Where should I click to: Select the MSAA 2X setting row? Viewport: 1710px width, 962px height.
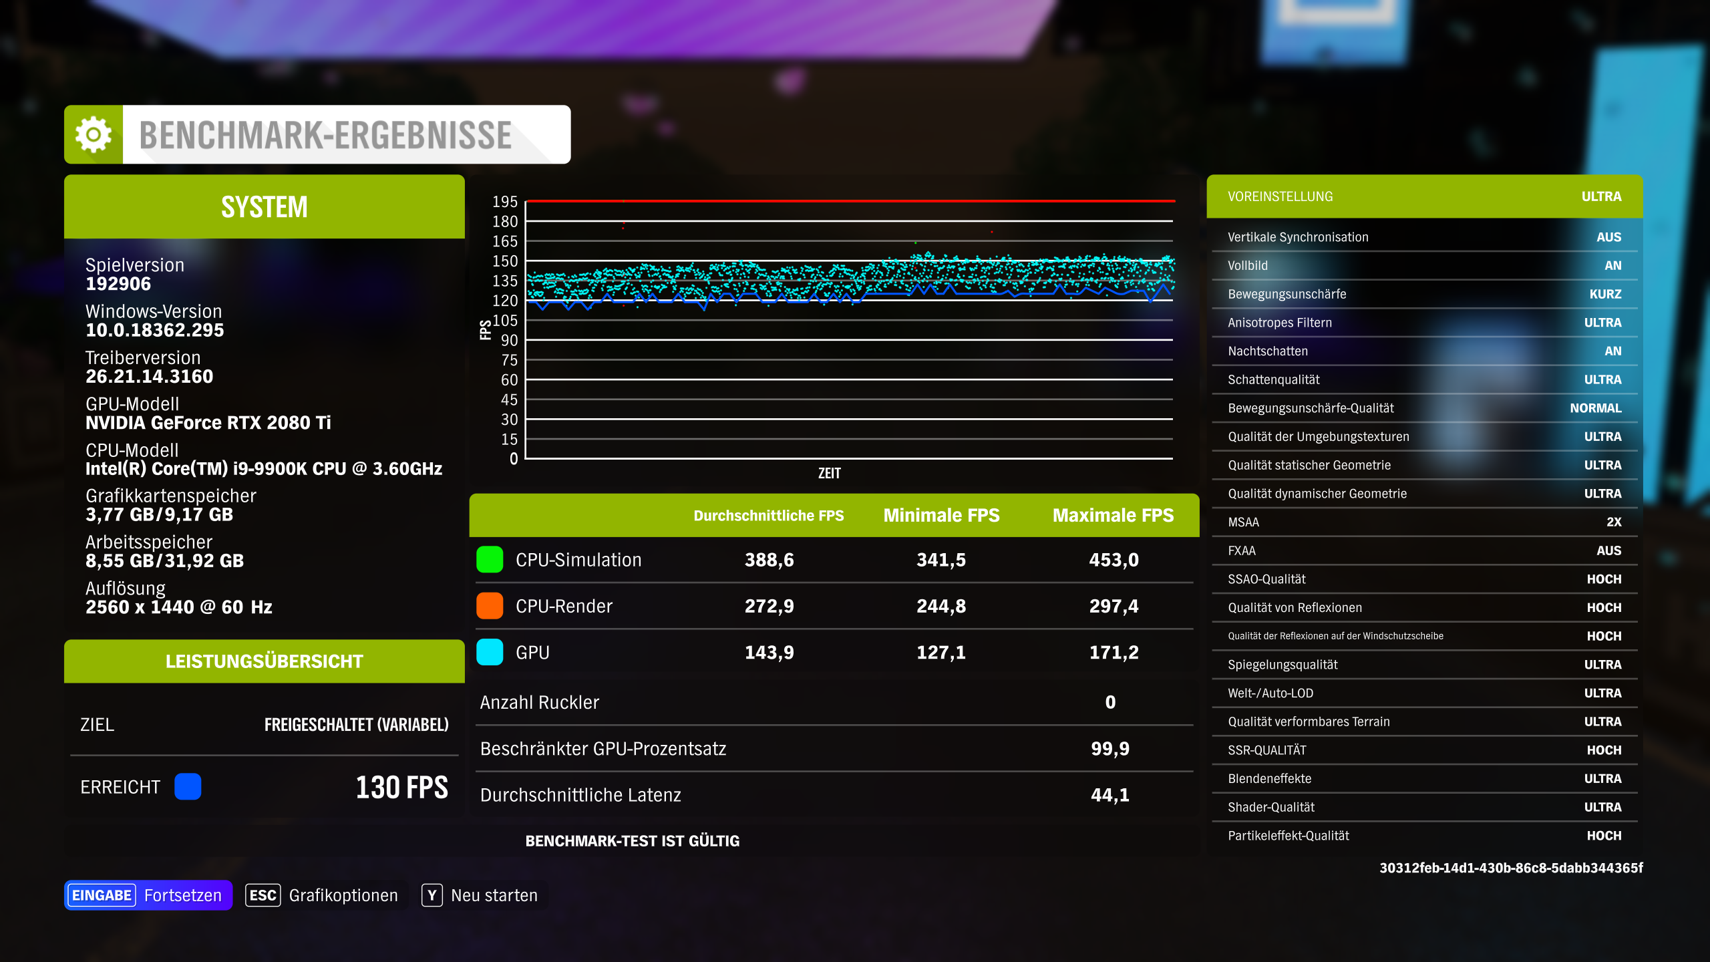1424,522
